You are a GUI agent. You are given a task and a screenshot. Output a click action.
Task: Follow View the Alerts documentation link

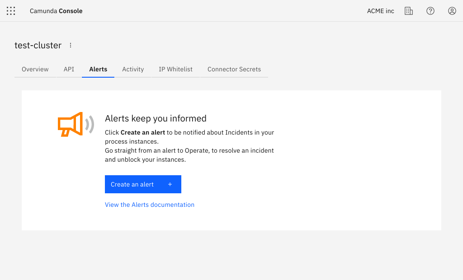point(150,205)
